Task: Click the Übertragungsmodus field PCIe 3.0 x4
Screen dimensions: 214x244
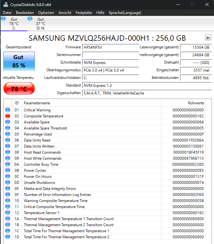Action: pos(110,70)
